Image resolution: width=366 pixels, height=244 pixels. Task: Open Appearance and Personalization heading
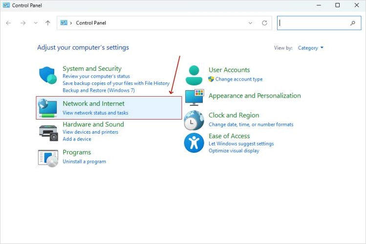pyautogui.click(x=255, y=96)
